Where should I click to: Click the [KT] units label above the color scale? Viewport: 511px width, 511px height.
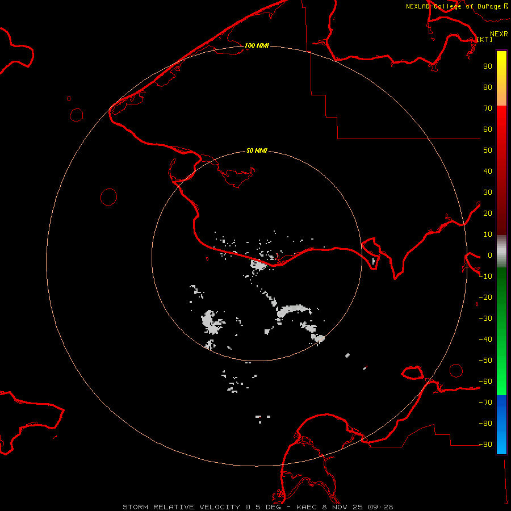tap(485, 39)
